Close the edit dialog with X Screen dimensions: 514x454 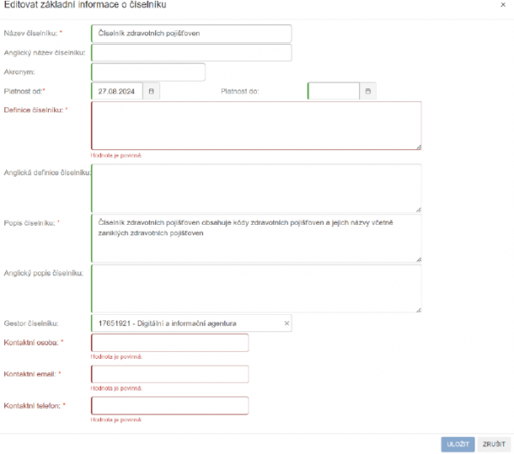(x=502, y=5)
